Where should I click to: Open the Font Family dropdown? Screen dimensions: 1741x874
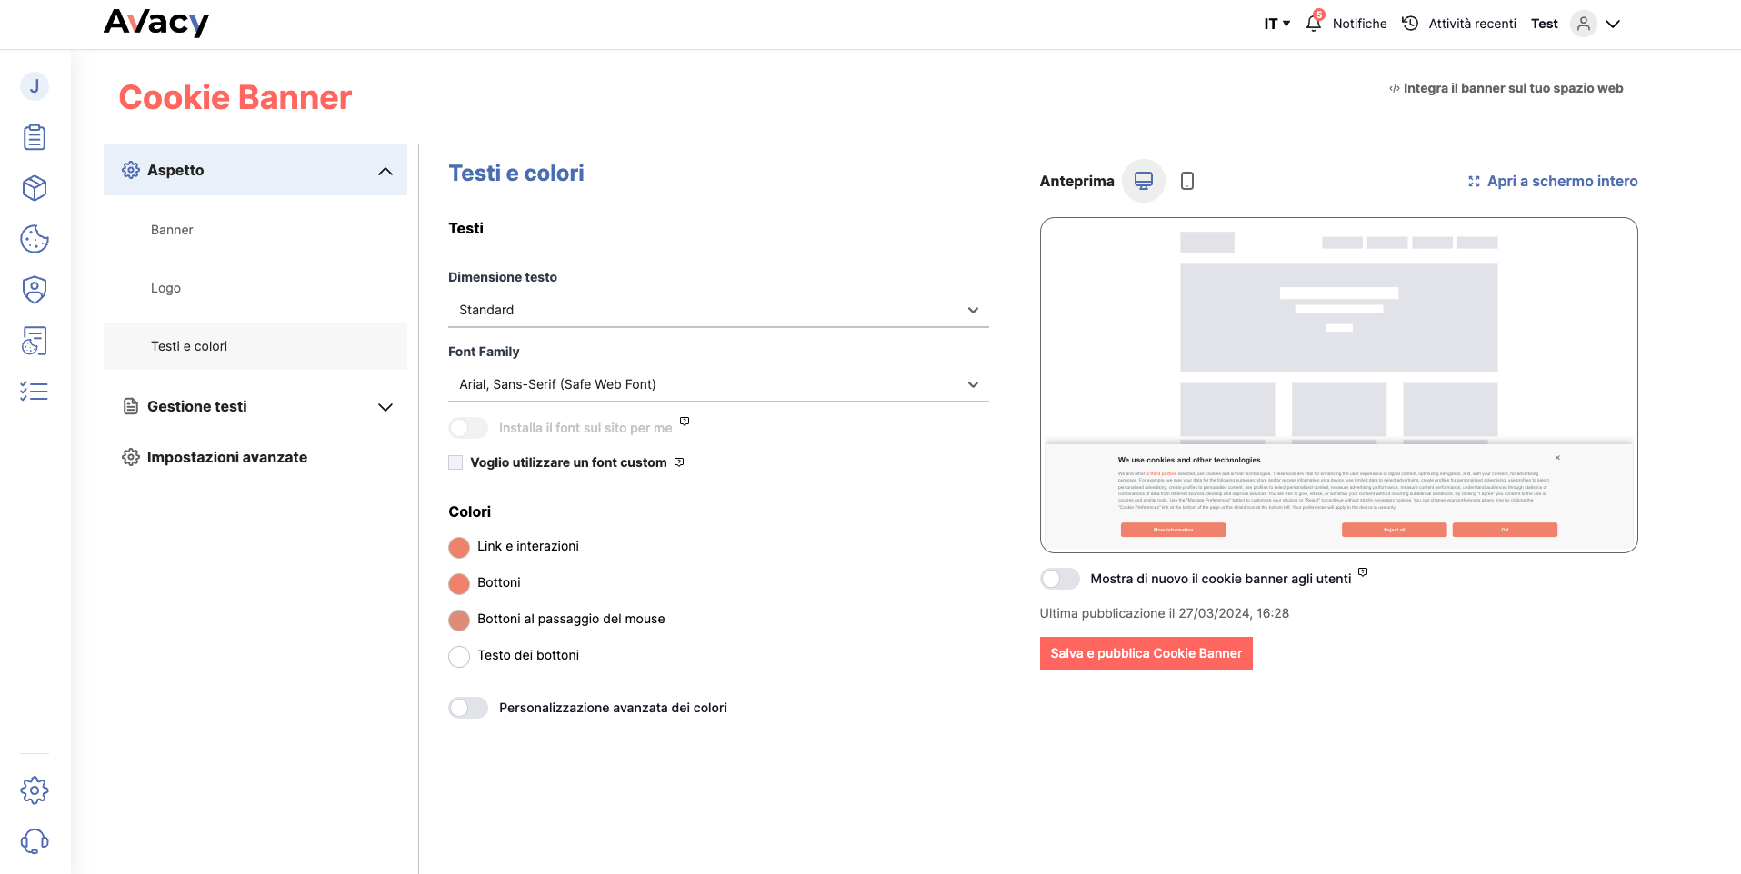(x=718, y=384)
